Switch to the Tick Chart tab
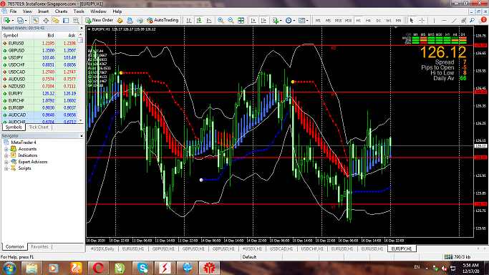This screenshot has width=489, height=275. pyautogui.click(x=39, y=127)
